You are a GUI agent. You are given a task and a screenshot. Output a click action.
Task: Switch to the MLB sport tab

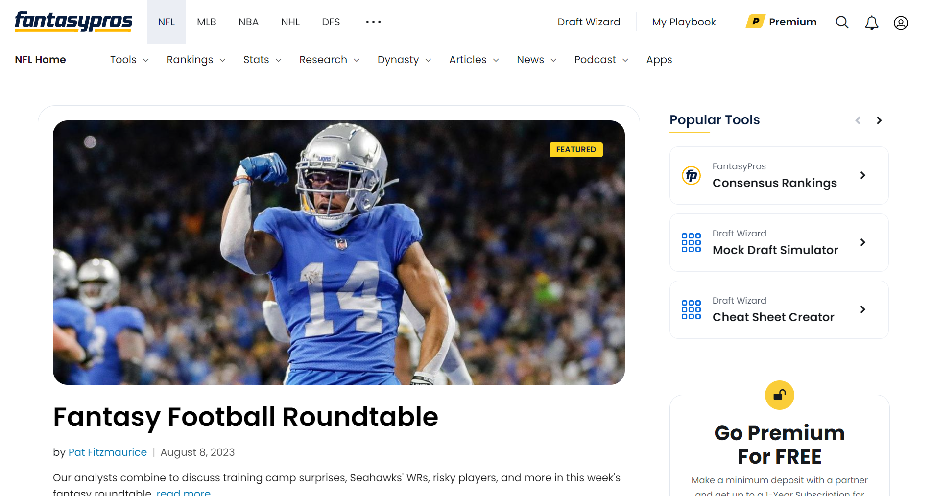coord(207,22)
